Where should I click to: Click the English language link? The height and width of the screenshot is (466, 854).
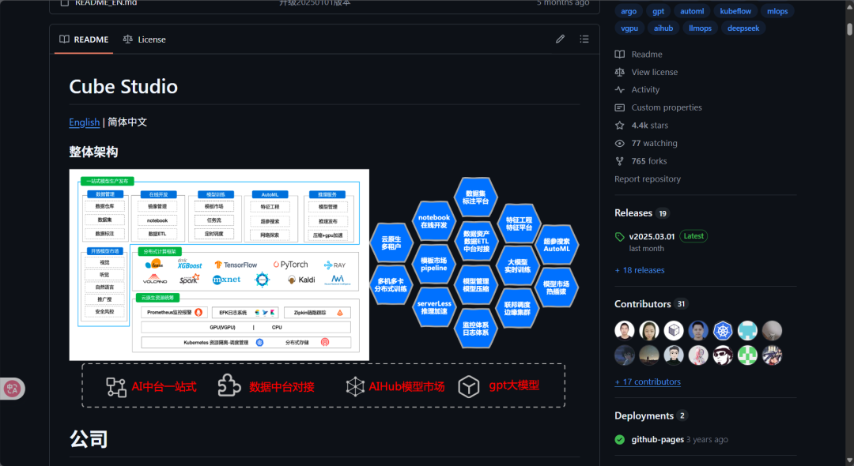pos(85,122)
